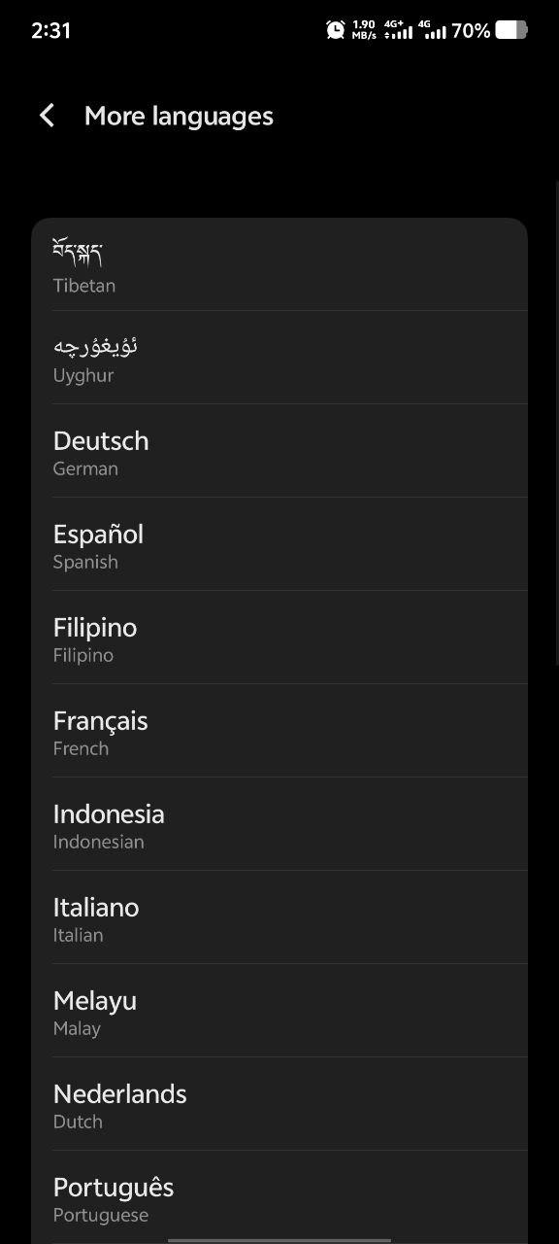
Task: Select Tibetan language
Action: coord(279,264)
